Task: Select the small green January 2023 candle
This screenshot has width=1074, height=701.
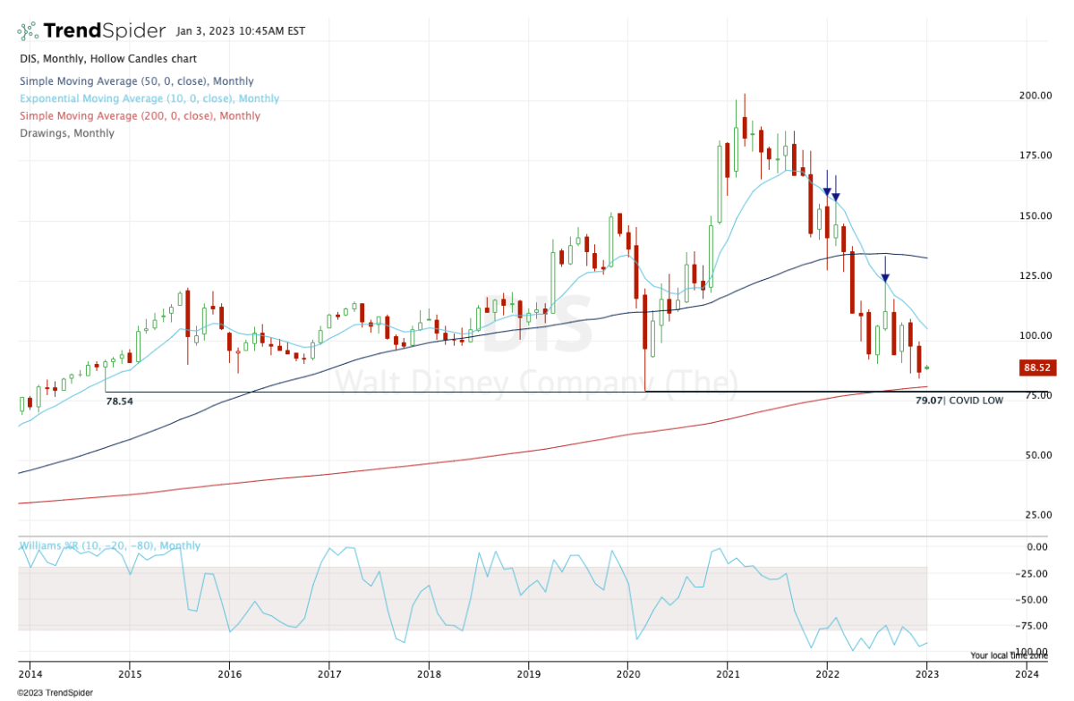Action: pyautogui.click(x=927, y=367)
